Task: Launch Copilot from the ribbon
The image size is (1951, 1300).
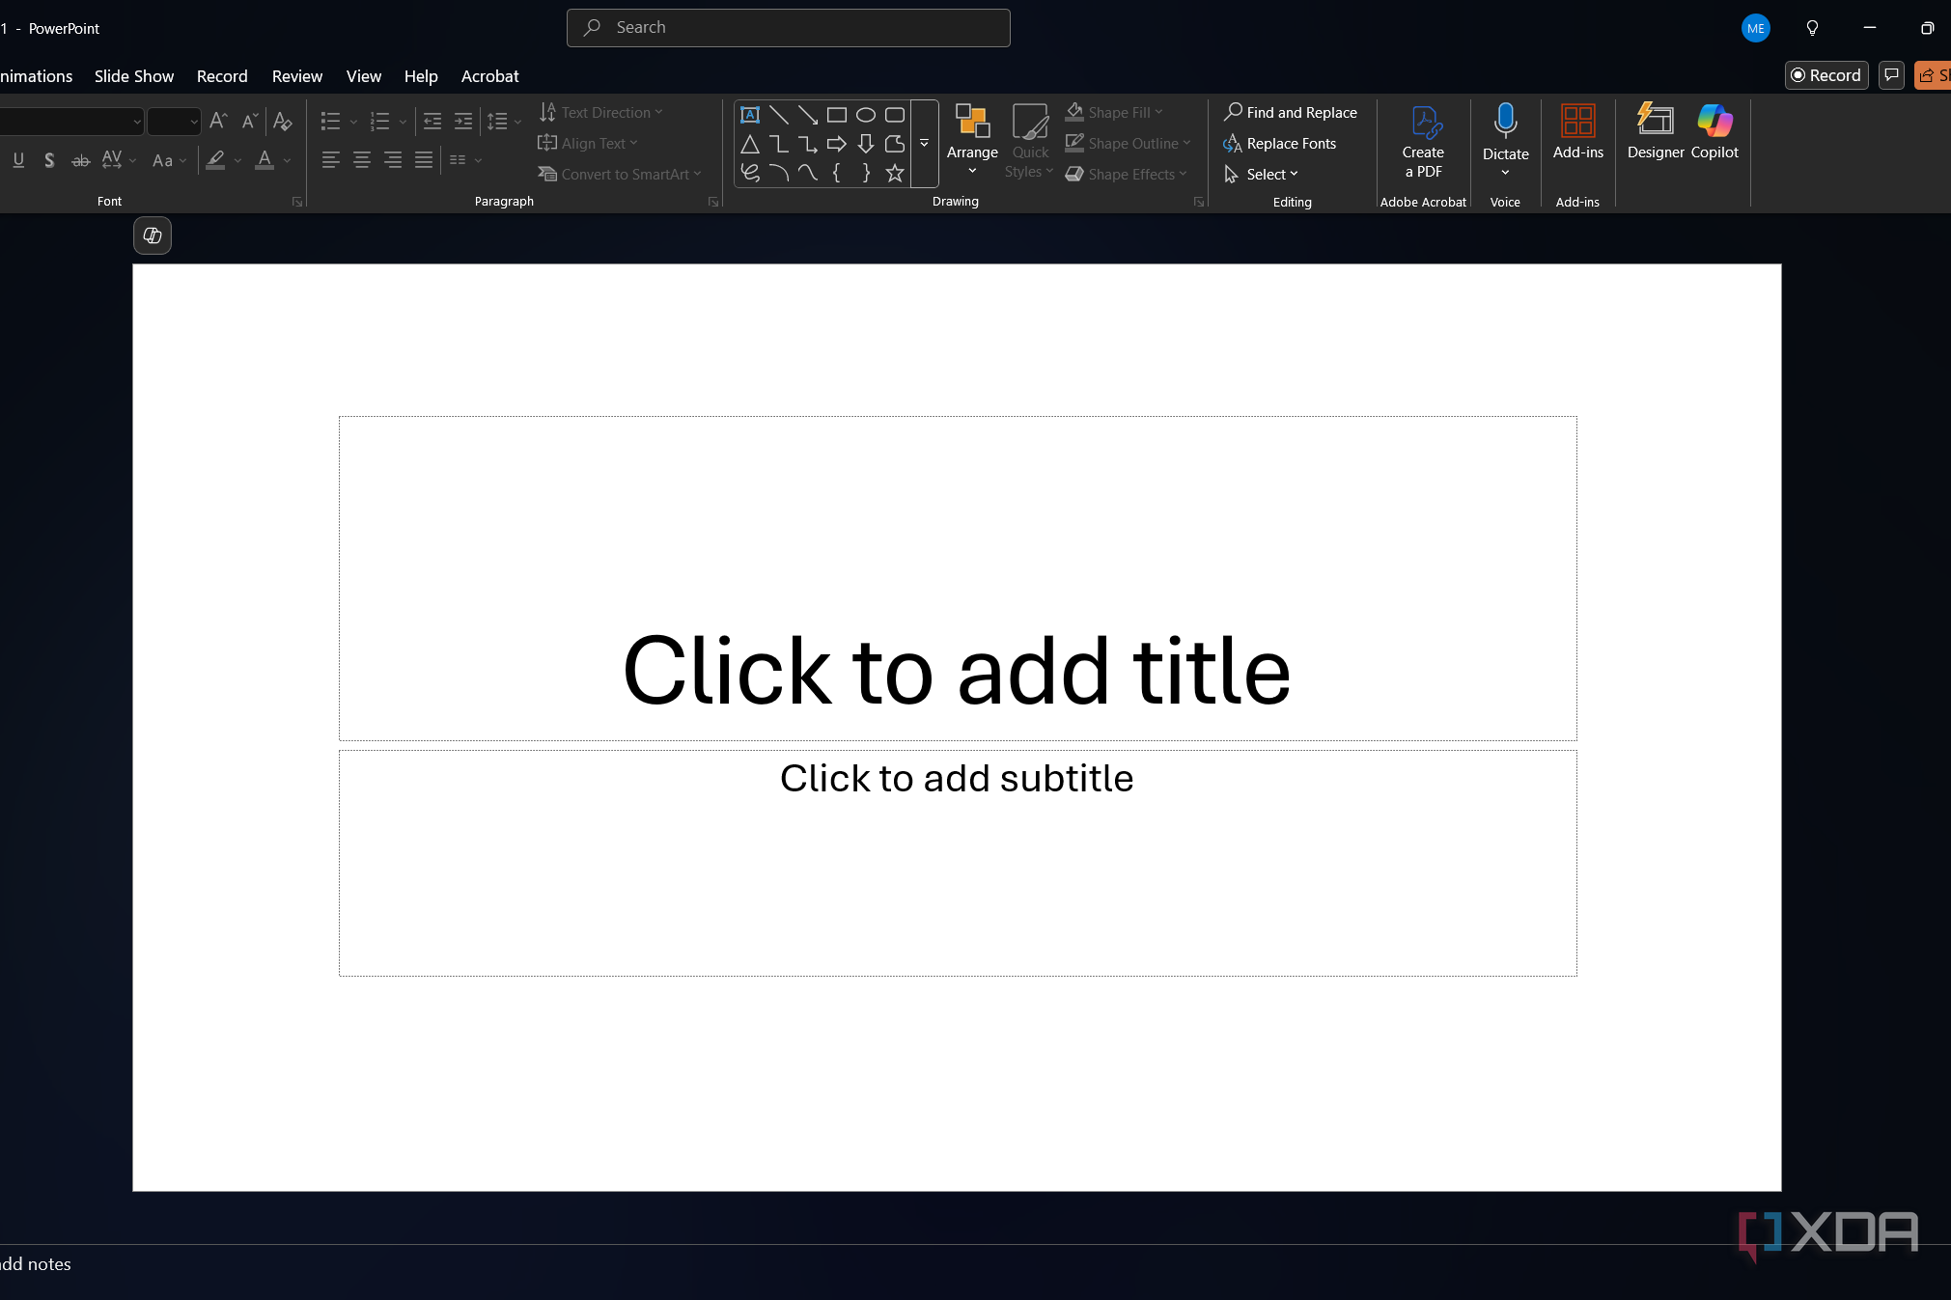Action: tap(1714, 133)
